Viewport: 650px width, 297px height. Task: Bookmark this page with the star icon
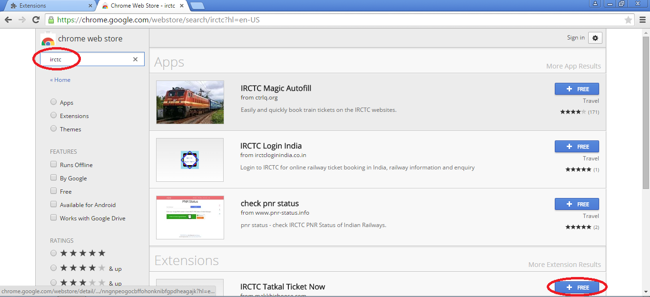[628, 20]
